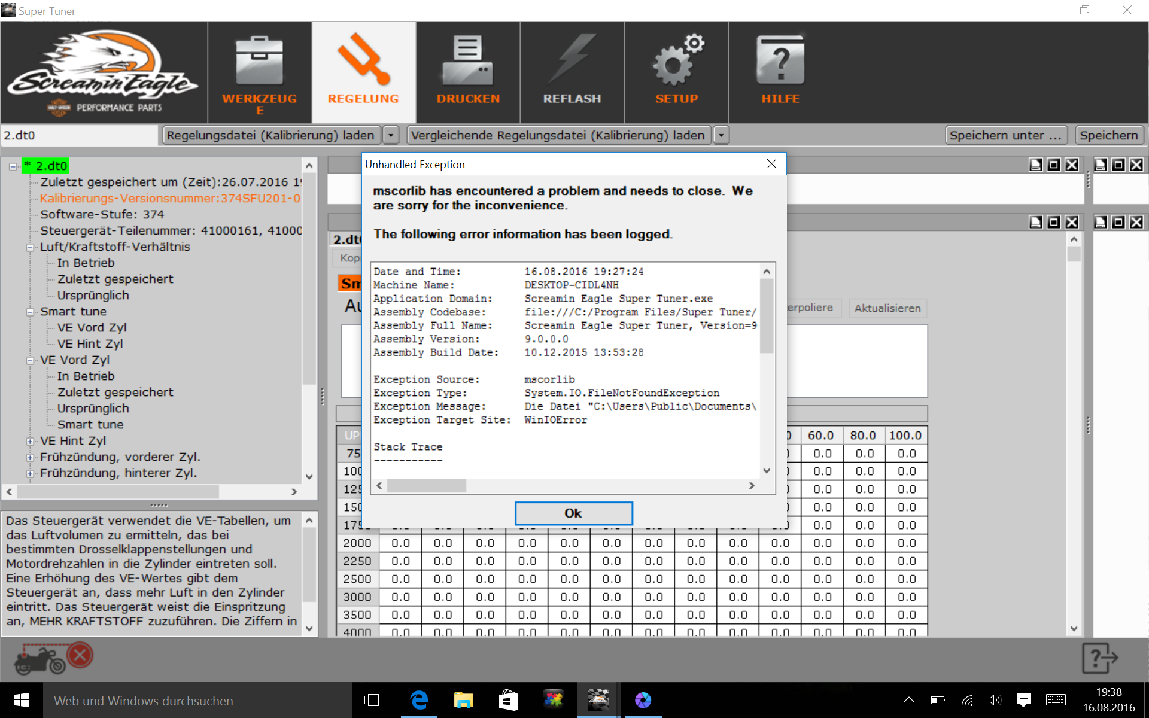Image resolution: width=1149 pixels, height=718 pixels.
Task: Open Task View on taskbar
Action: tap(373, 700)
